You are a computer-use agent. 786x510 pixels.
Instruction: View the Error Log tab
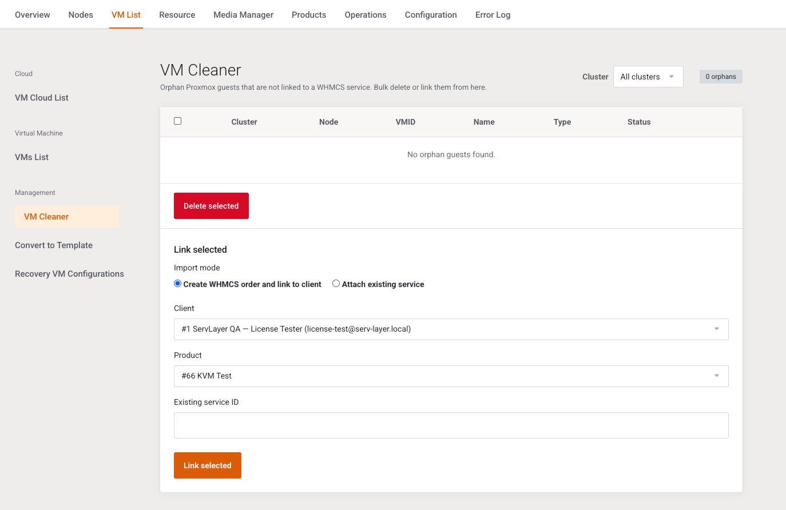coord(493,15)
